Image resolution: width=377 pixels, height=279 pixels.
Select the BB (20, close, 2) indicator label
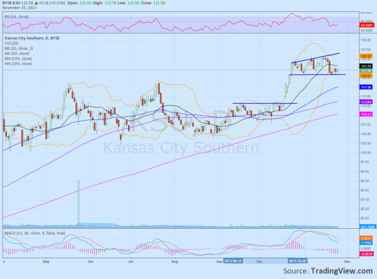[x=19, y=48]
